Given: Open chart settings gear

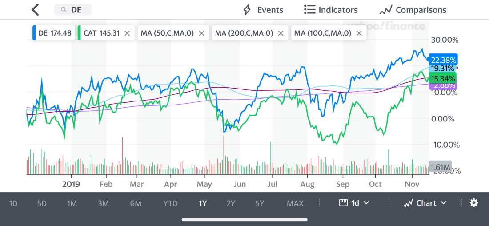Looking at the screenshot, I should click(474, 203).
